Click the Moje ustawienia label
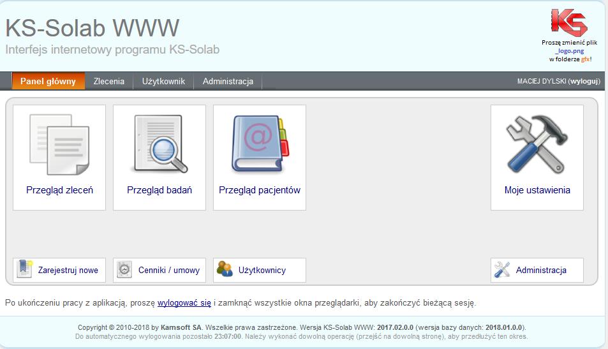608x349 pixels. 537,190
